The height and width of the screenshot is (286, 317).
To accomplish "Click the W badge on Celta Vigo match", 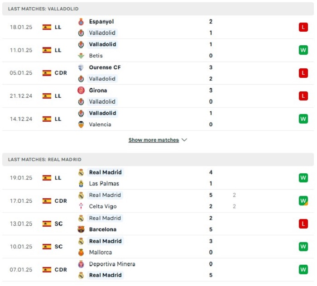I will pos(303,201).
